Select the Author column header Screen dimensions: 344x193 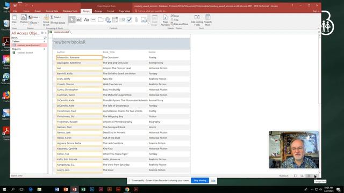[61, 52]
